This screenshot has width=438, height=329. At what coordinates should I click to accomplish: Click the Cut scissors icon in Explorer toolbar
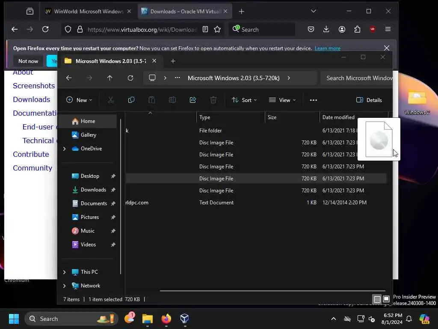111,100
